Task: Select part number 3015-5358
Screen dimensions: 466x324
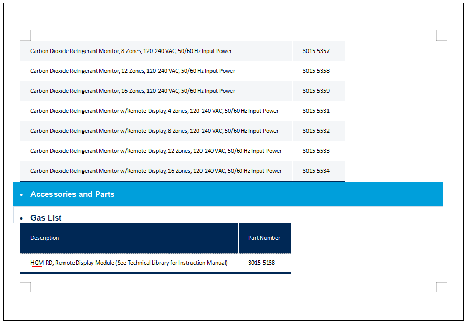Action: tap(316, 71)
